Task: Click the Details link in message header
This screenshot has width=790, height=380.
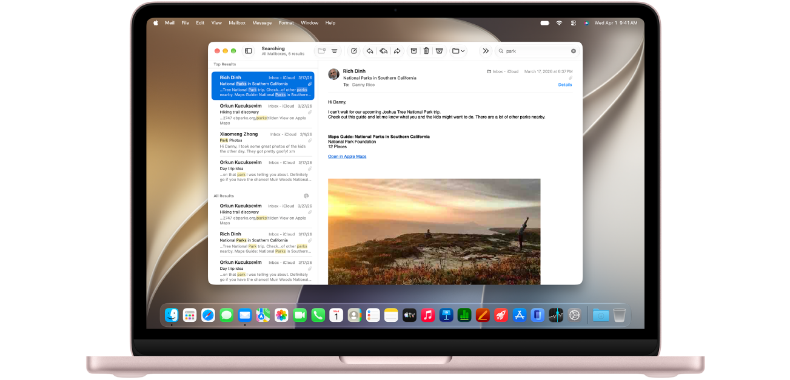Action: click(x=565, y=85)
